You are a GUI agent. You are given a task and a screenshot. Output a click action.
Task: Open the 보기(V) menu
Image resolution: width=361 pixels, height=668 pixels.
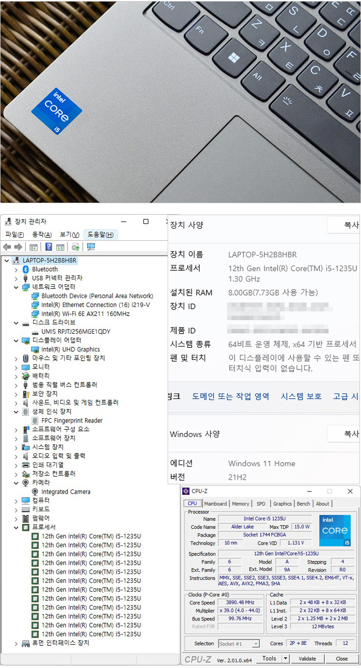coord(70,235)
